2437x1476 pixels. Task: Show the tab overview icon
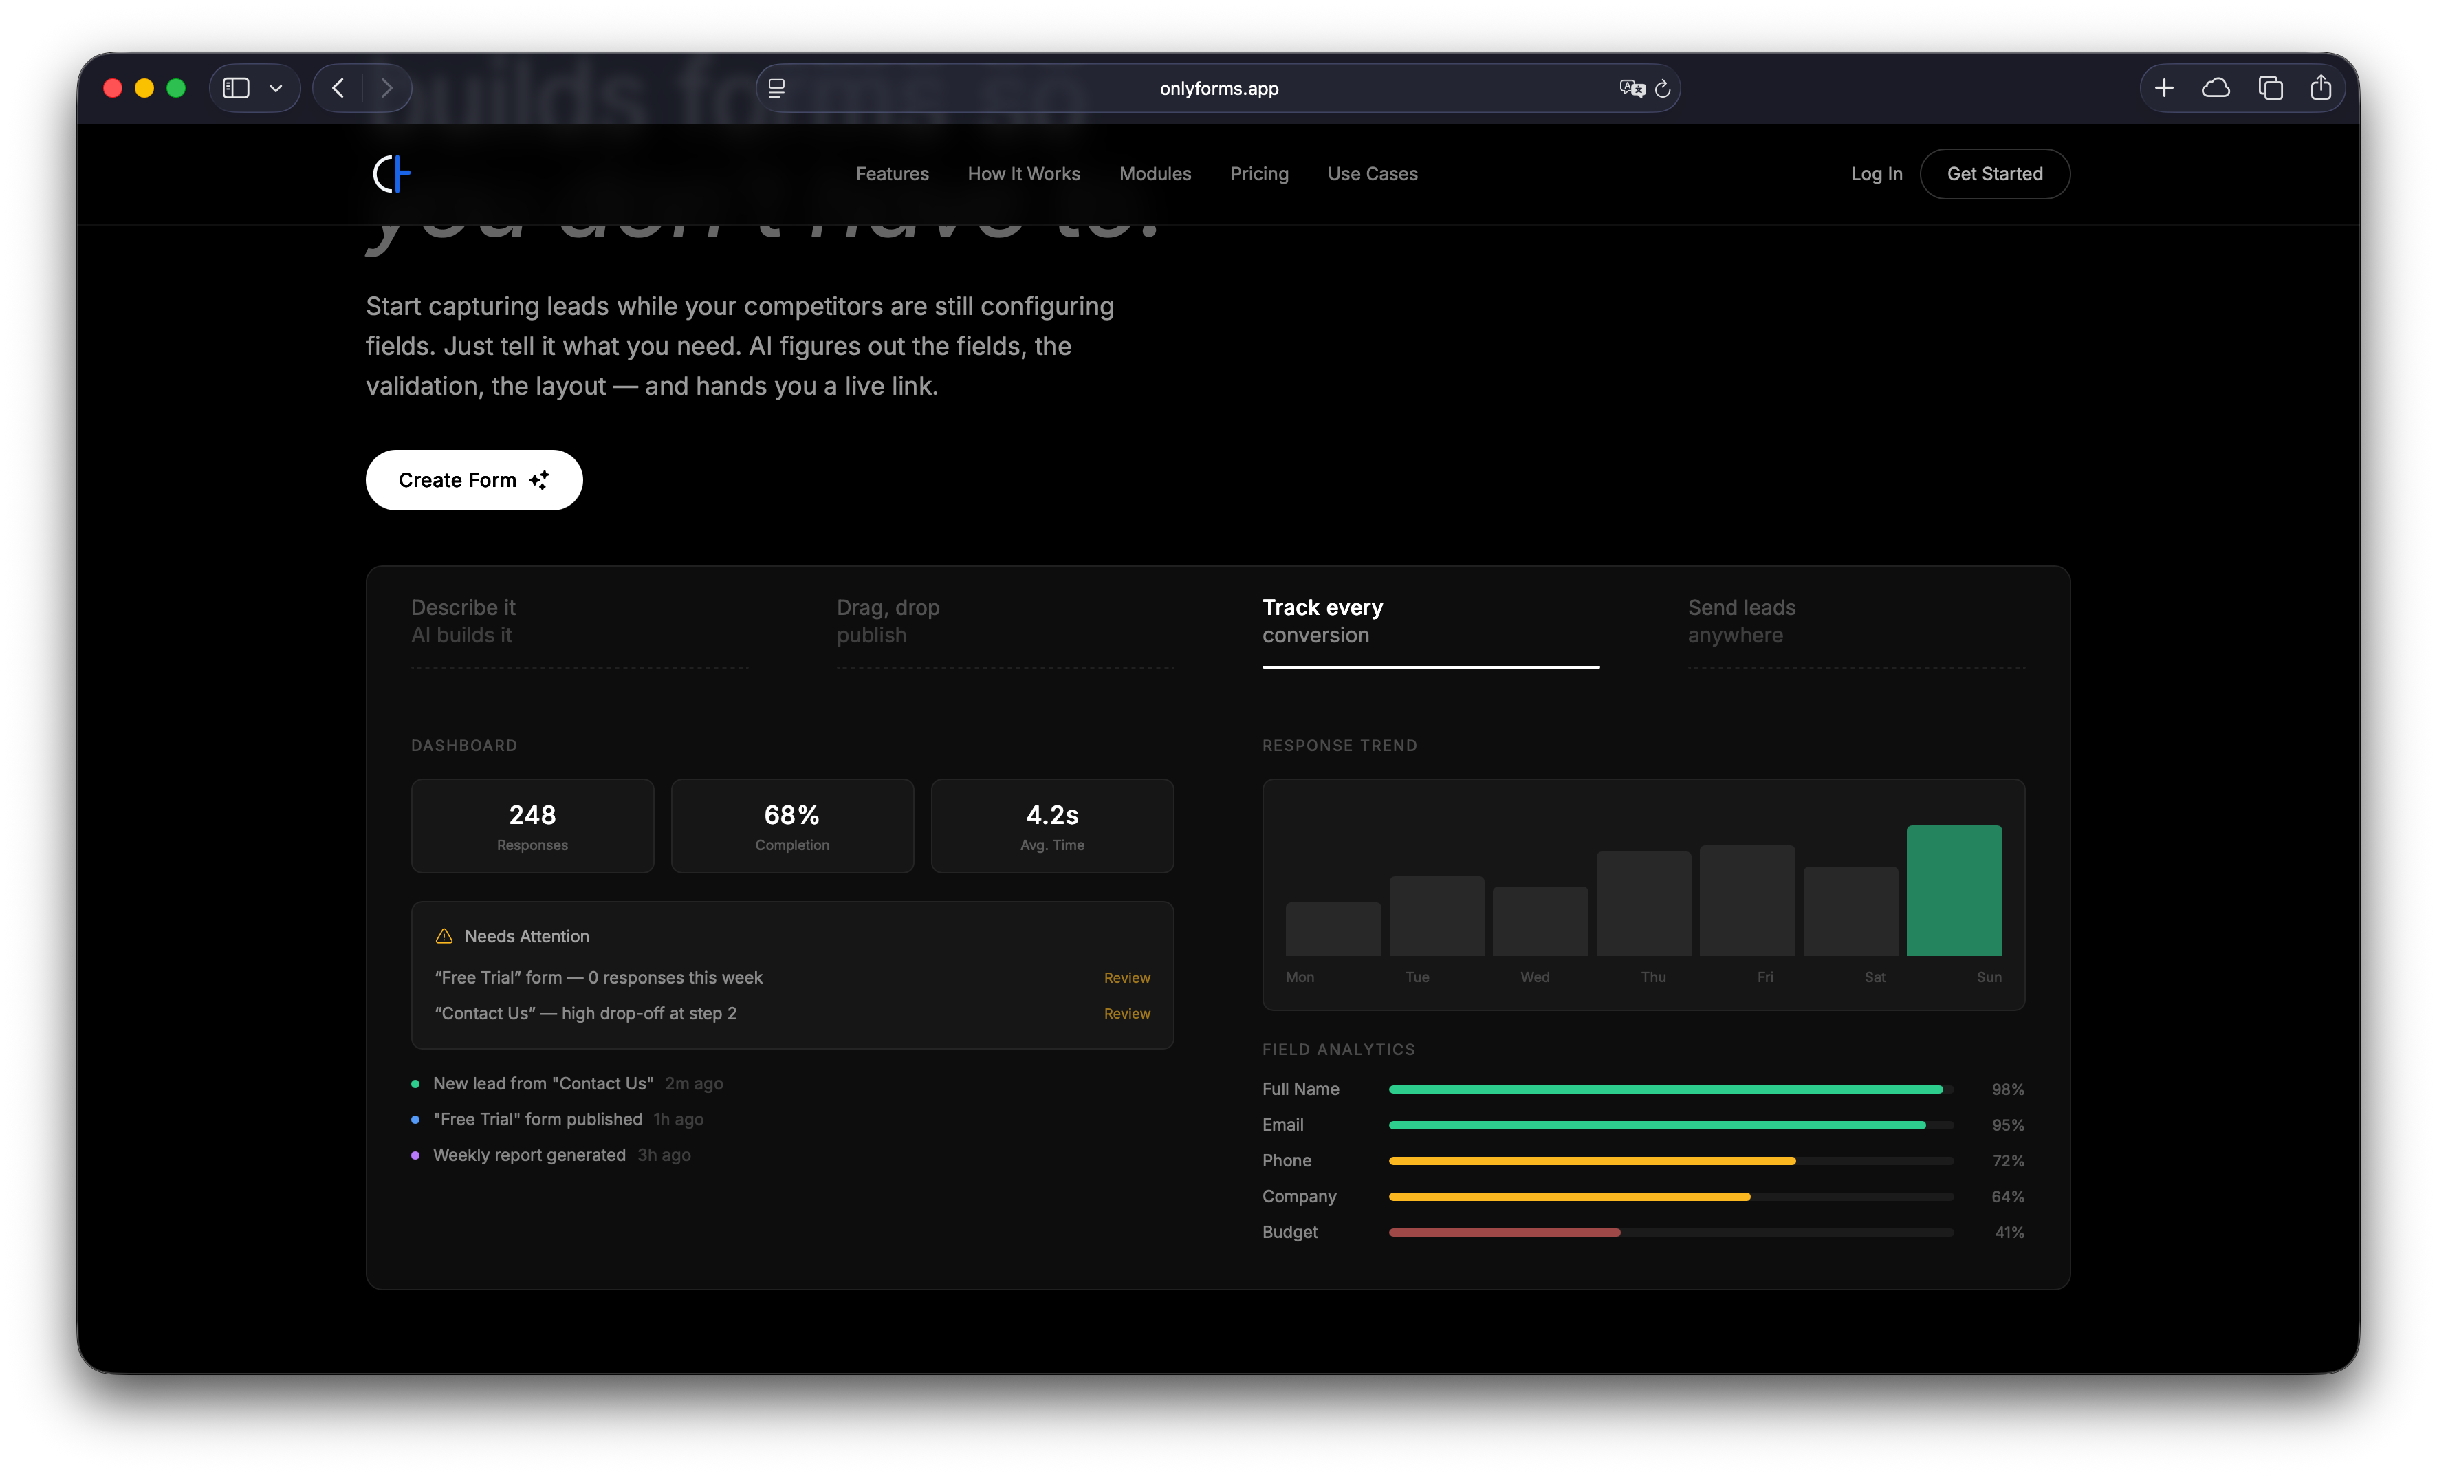(x=2270, y=88)
